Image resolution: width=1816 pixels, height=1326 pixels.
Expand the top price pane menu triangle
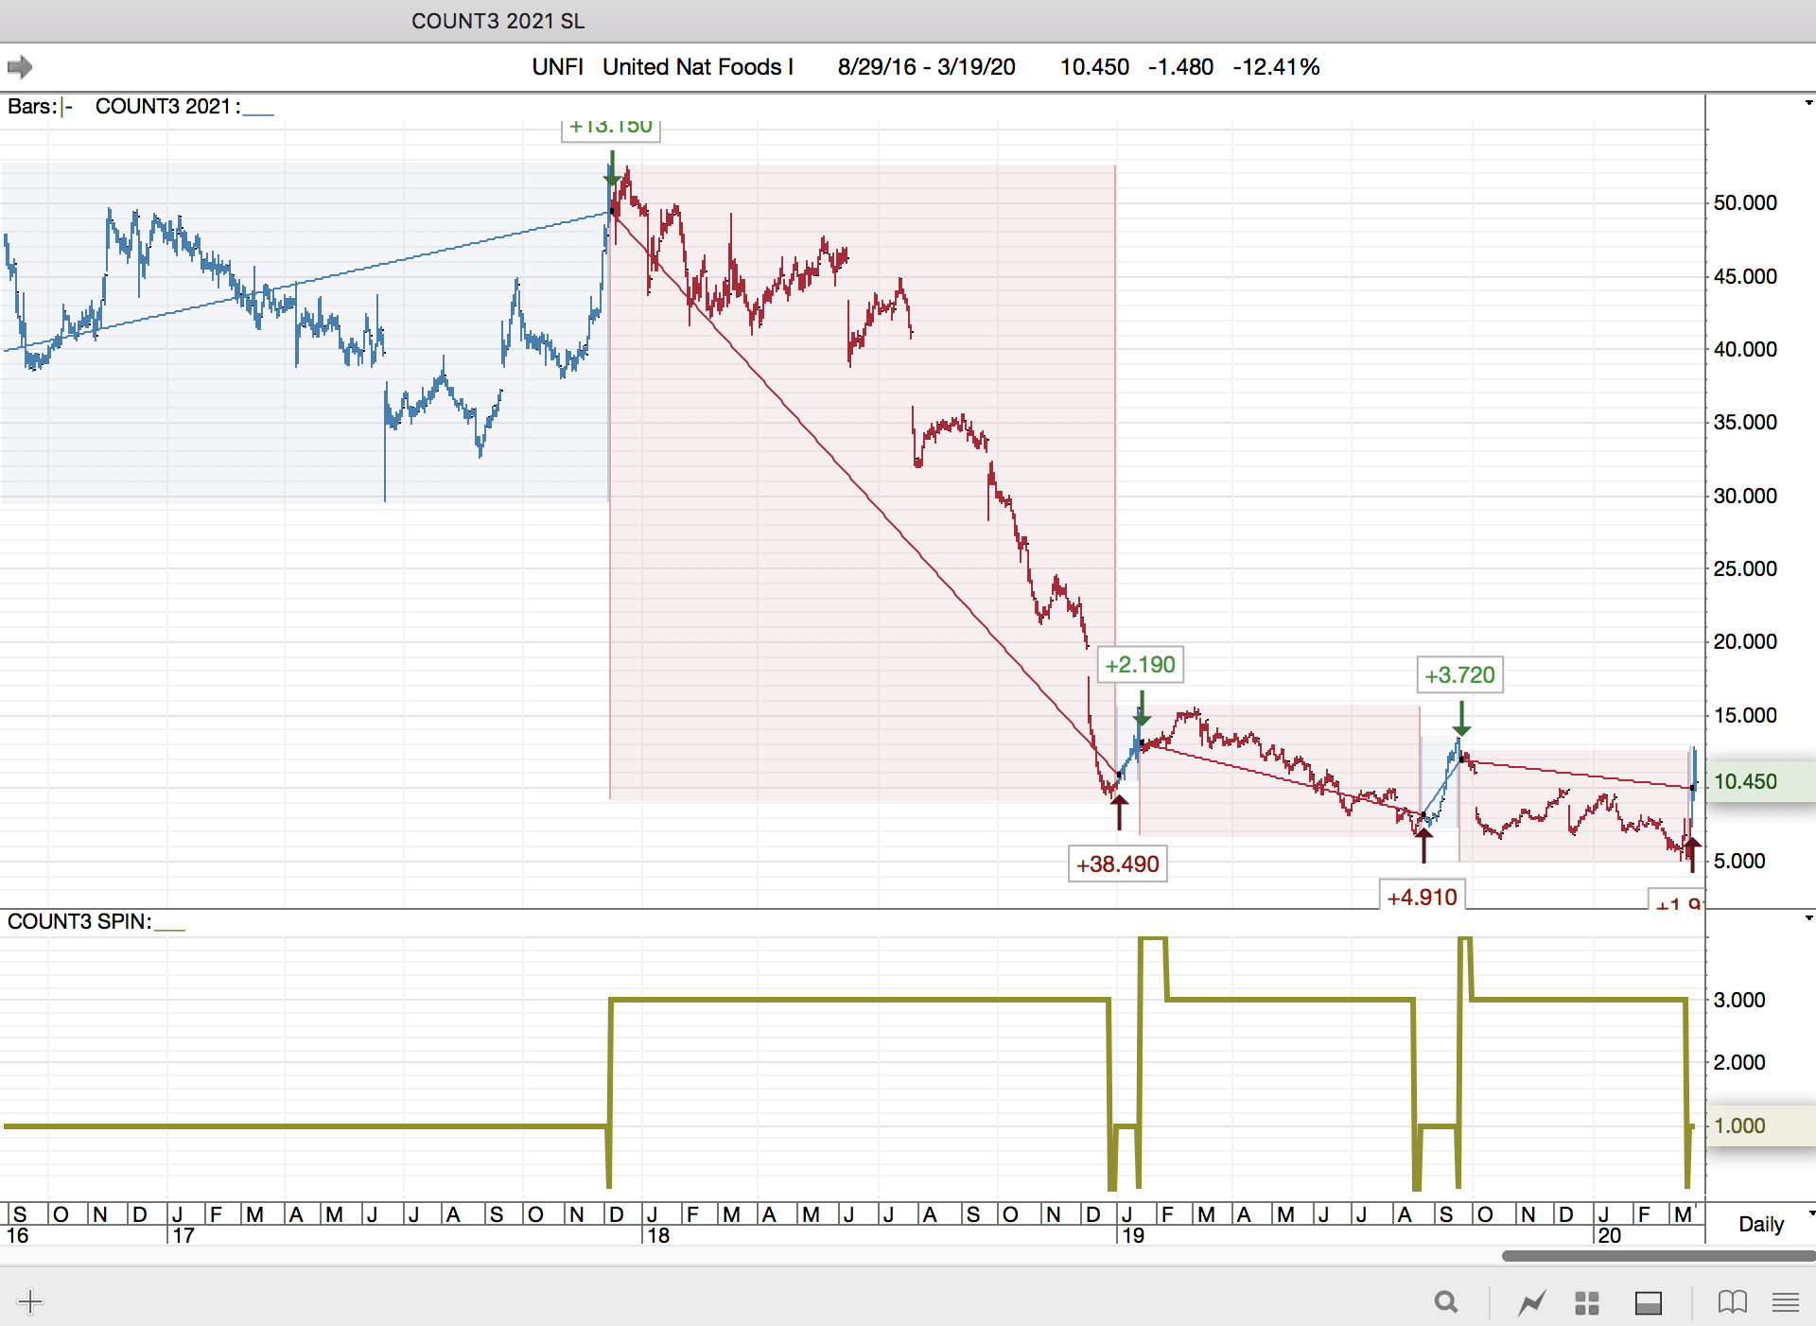pos(1808,103)
